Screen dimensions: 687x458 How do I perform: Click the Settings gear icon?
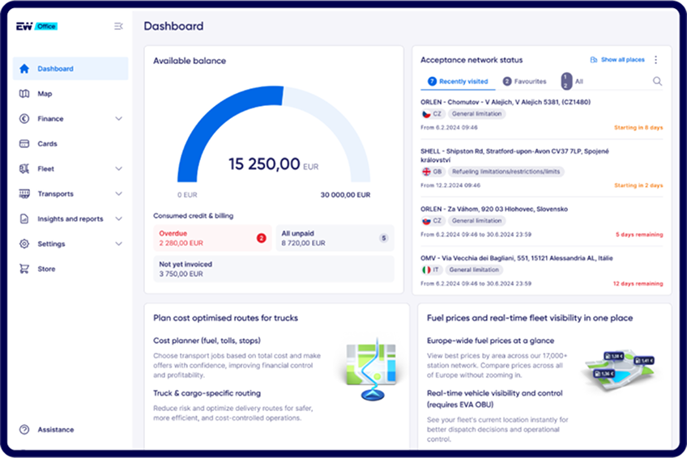point(24,244)
